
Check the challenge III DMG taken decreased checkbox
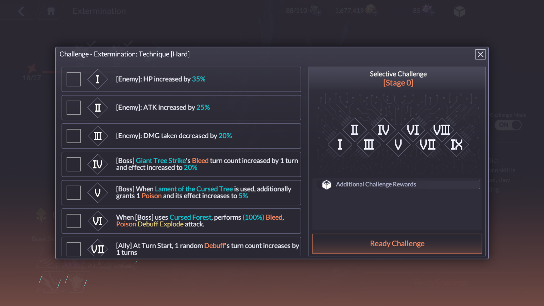click(x=73, y=136)
